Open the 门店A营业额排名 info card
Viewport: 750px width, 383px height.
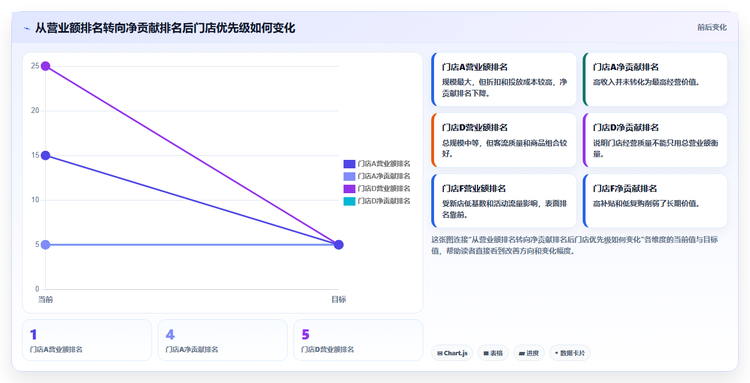[504, 80]
